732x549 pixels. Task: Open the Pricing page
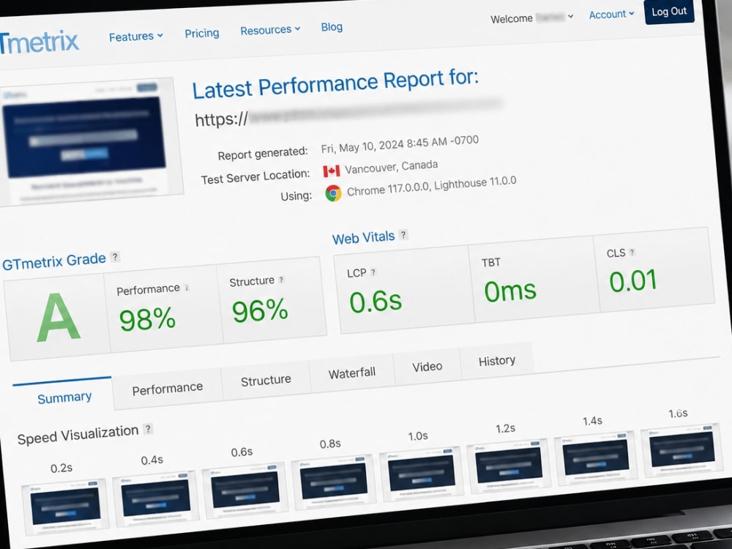point(202,33)
